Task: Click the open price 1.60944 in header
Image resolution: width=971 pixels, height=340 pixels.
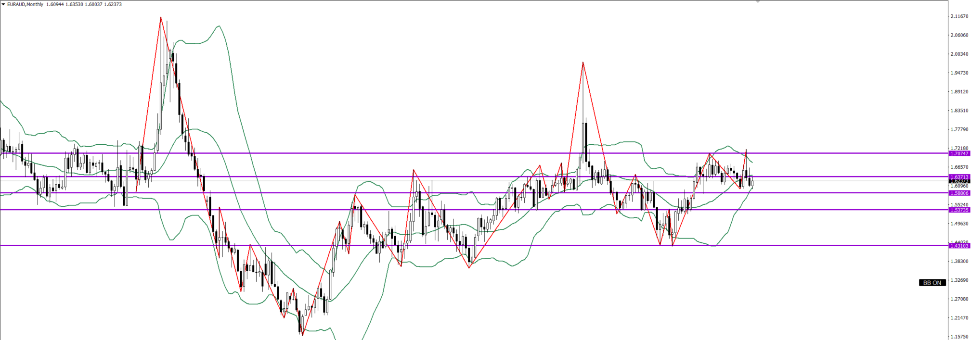Action: 55,4
